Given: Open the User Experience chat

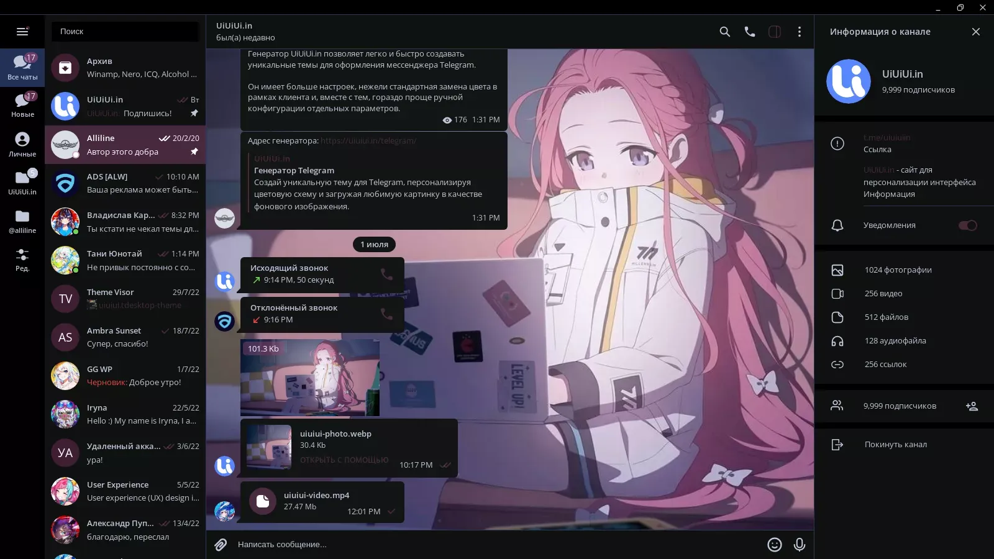Looking at the screenshot, I should (x=125, y=491).
